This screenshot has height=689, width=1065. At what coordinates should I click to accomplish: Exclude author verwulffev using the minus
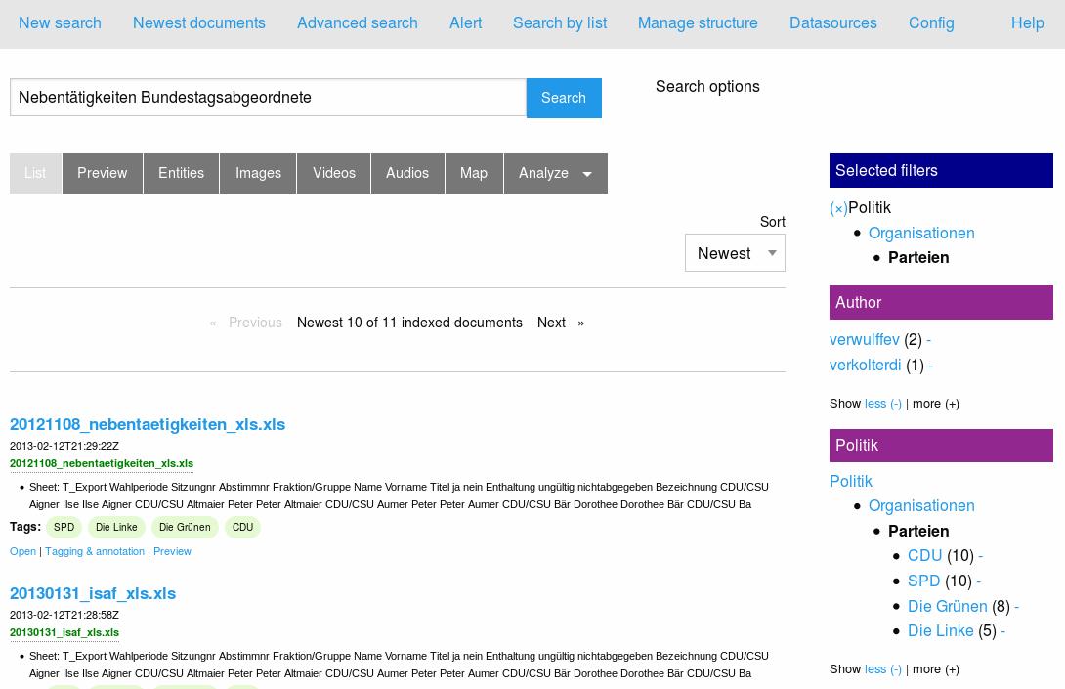(x=927, y=340)
